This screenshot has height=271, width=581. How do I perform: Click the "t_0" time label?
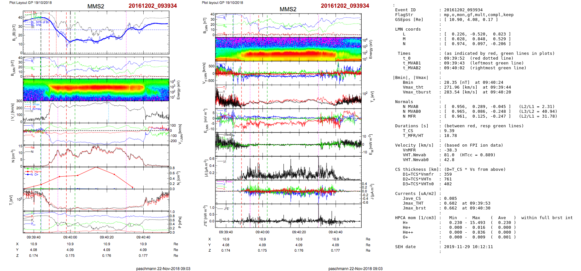407,58
